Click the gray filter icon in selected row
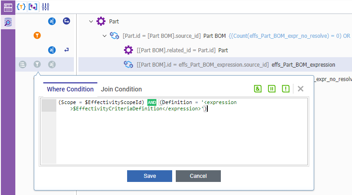Screen dimensions: 352x195 coord(37,65)
